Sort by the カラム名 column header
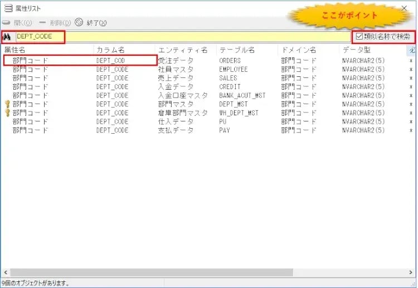The image size is (418, 288). (110, 50)
